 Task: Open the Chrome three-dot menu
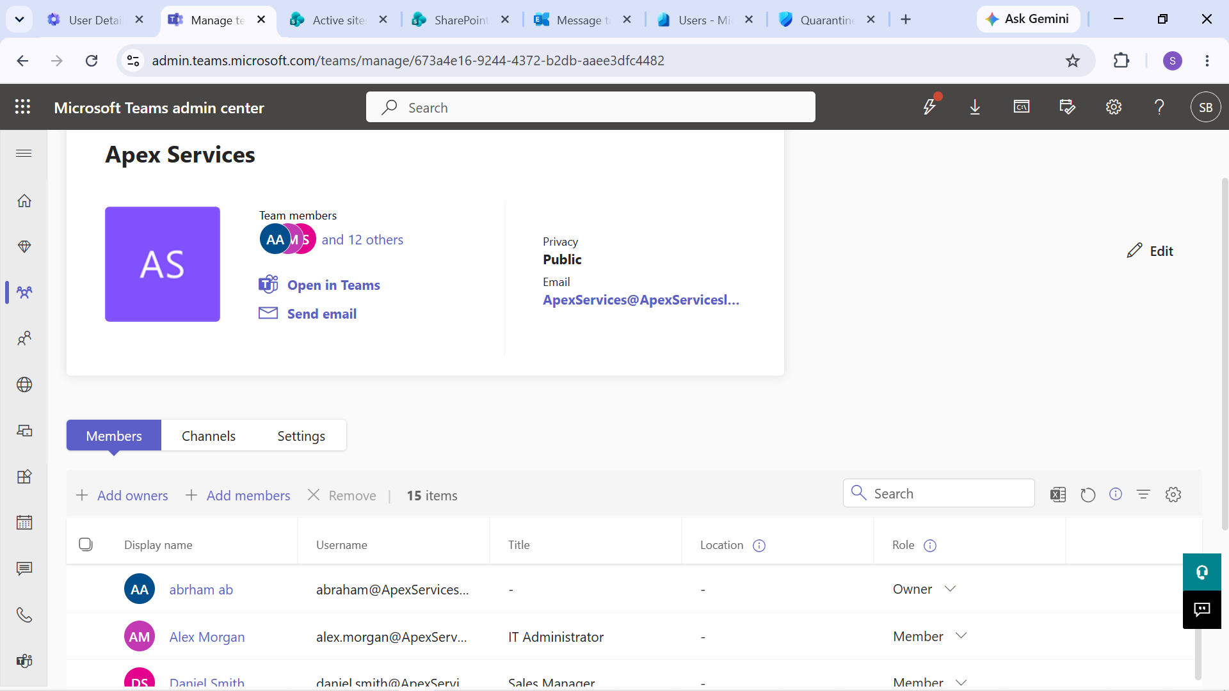tap(1207, 61)
